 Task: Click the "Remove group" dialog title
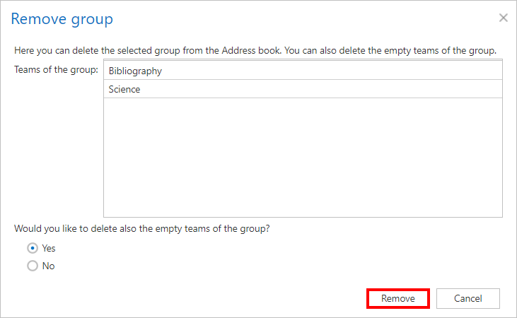coord(62,19)
